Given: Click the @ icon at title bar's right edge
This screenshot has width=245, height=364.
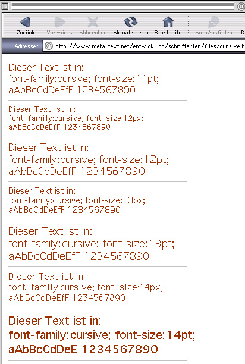Looking at the screenshot, I should (241, 7).
